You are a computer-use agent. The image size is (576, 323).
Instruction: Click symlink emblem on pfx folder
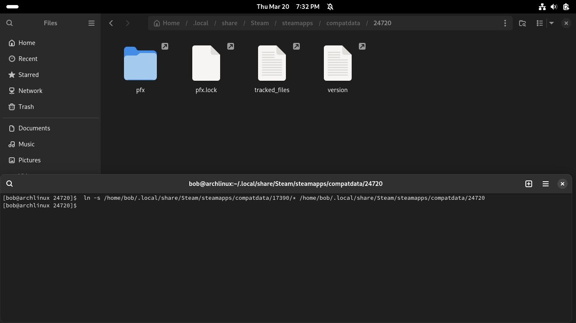point(165,46)
